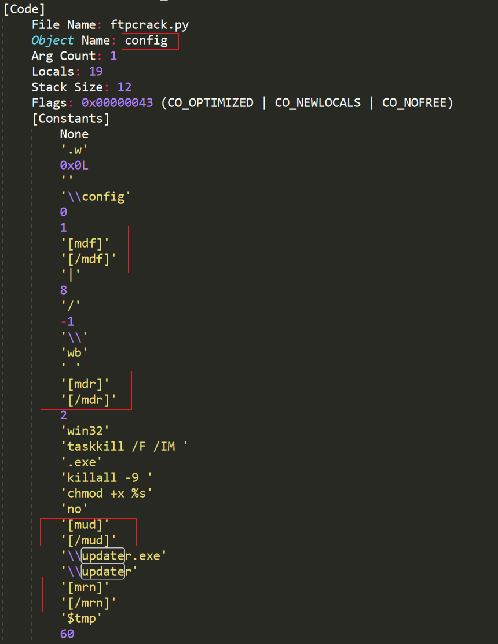498x644 pixels.
Task: Select the file name ftpcrack.py
Action: pos(149,25)
